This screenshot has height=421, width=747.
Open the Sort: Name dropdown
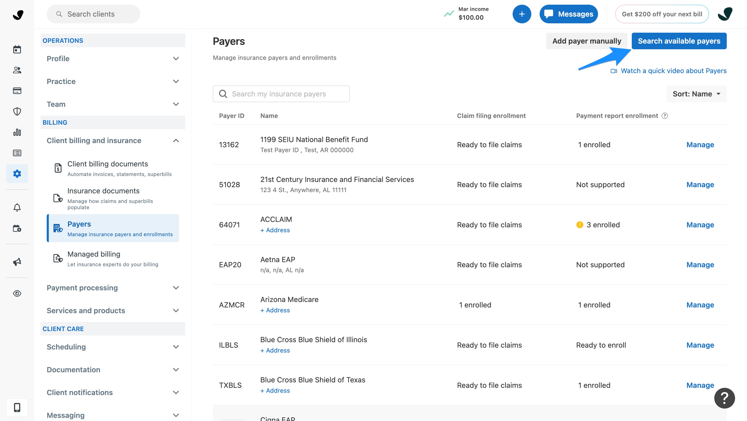pos(696,94)
